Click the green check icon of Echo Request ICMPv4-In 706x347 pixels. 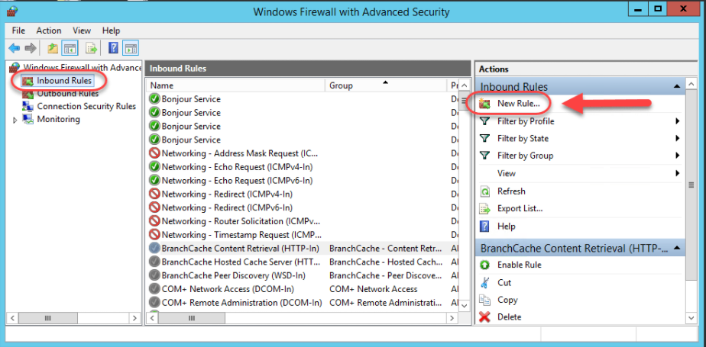[x=154, y=167]
